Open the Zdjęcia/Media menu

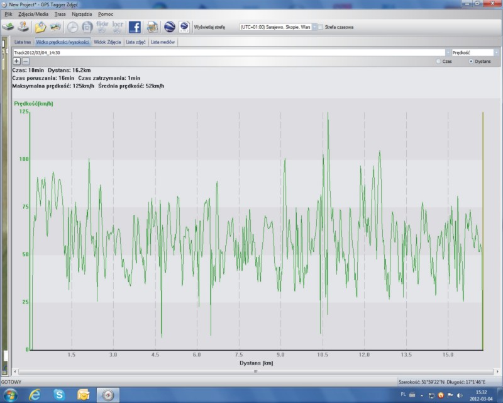click(33, 14)
